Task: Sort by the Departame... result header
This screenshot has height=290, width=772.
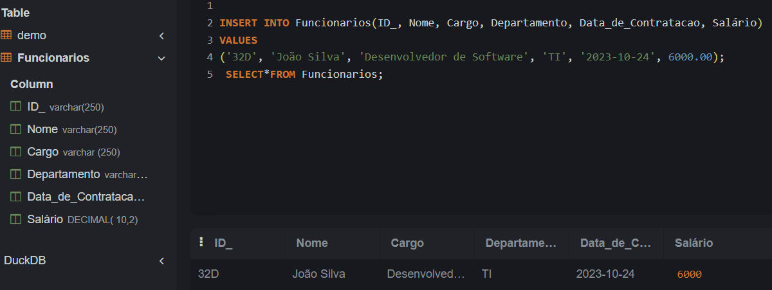Action: [x=521, y=243]
